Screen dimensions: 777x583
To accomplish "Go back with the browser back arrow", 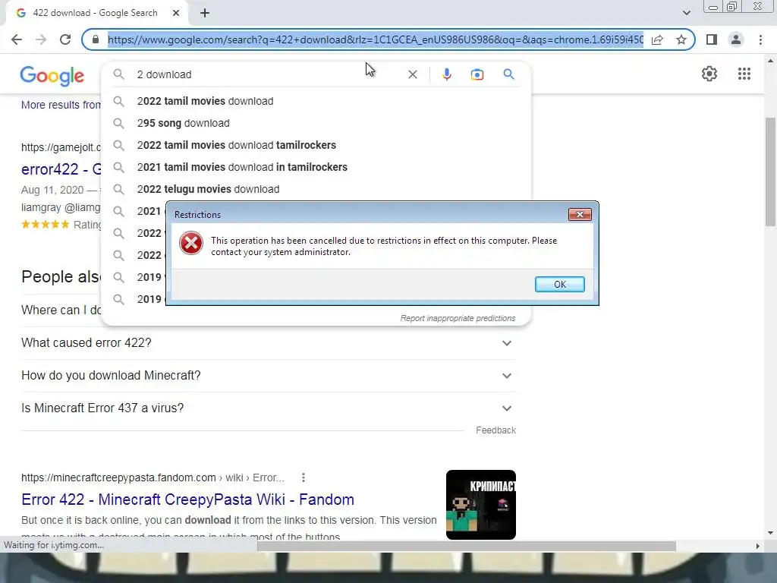I will click(17, 39).
